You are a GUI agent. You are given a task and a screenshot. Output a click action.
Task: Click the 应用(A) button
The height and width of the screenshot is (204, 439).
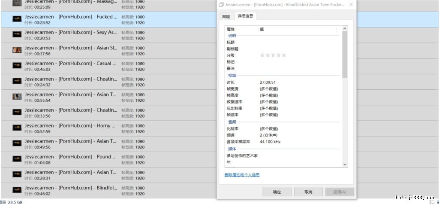pos(340,192)
